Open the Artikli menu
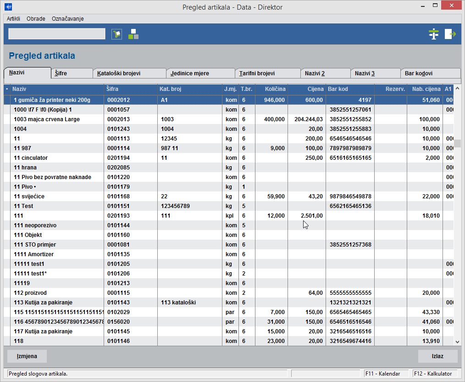This screenshot has width=465, height=382. 13,19
